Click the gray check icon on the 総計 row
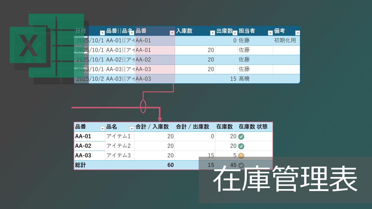Image resolution: width=372 pixels, height=209 pixels. [x=241, y=165]
